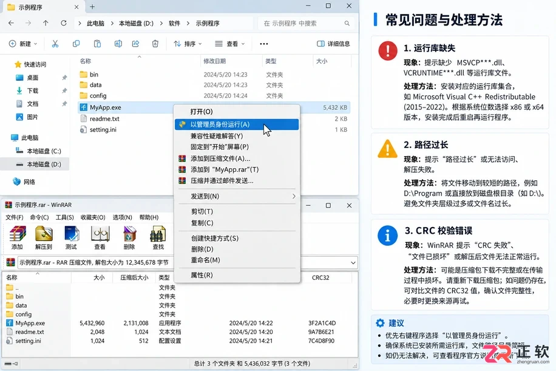Open the 查看 (View) dropdown in Explorer toolbar
556x371 pixels.
pos(230,44)
